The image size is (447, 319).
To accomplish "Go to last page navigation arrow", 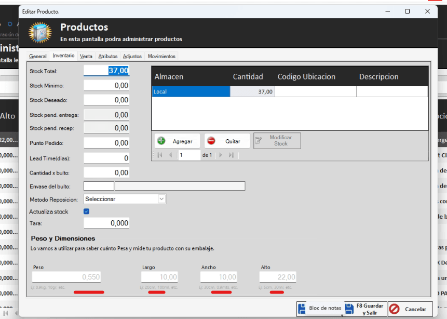I will pyautogui.click(x=231, y=155).
